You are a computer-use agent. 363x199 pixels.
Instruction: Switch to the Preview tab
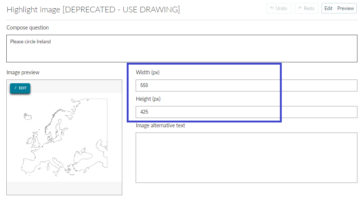(345, 8)
